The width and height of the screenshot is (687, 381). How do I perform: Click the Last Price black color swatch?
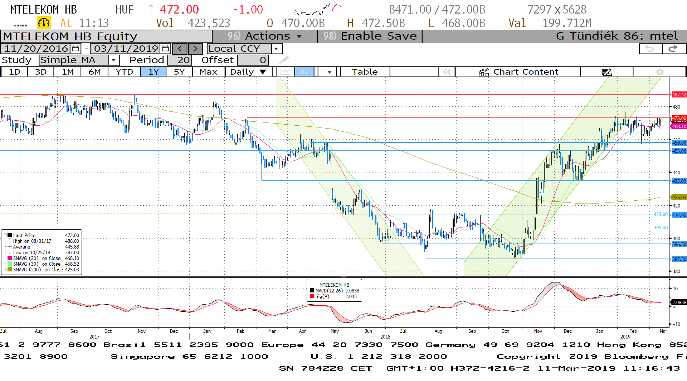[x=10, y=235]
